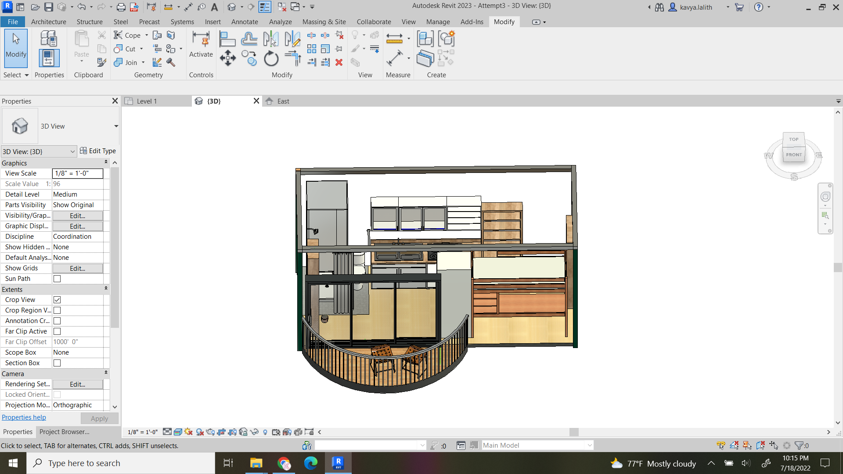Enable the Sun Path checkbox
Image resolution: width=843 pixels, height=474 pixels.
click(x=57, y=278)
